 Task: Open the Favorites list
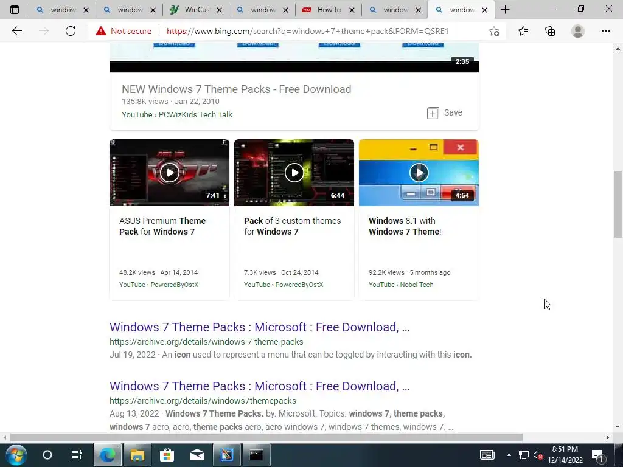(523, 31)
